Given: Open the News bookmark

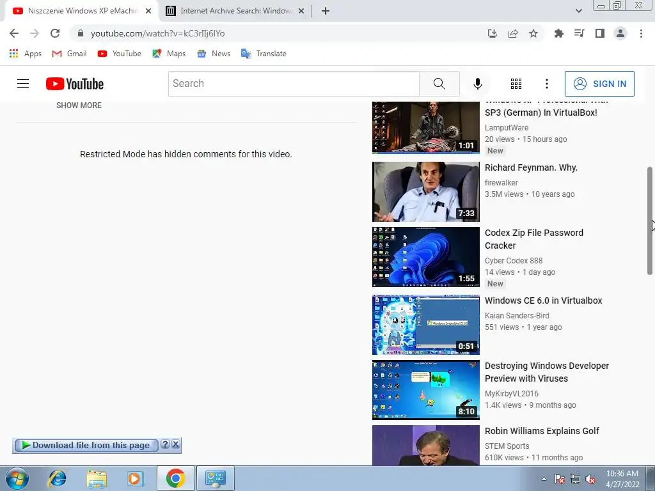Looking at the screenshot, I should click(x=214, y=54).
